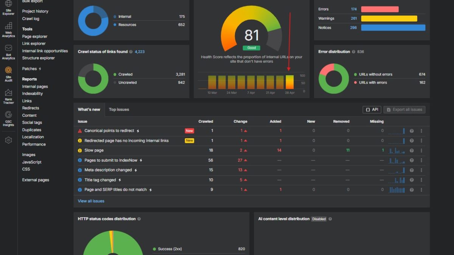The image size is (454, 255).
Task: Open more options for Page and SERP titles row
Action: pyautogui.click(x=421, y=190)
